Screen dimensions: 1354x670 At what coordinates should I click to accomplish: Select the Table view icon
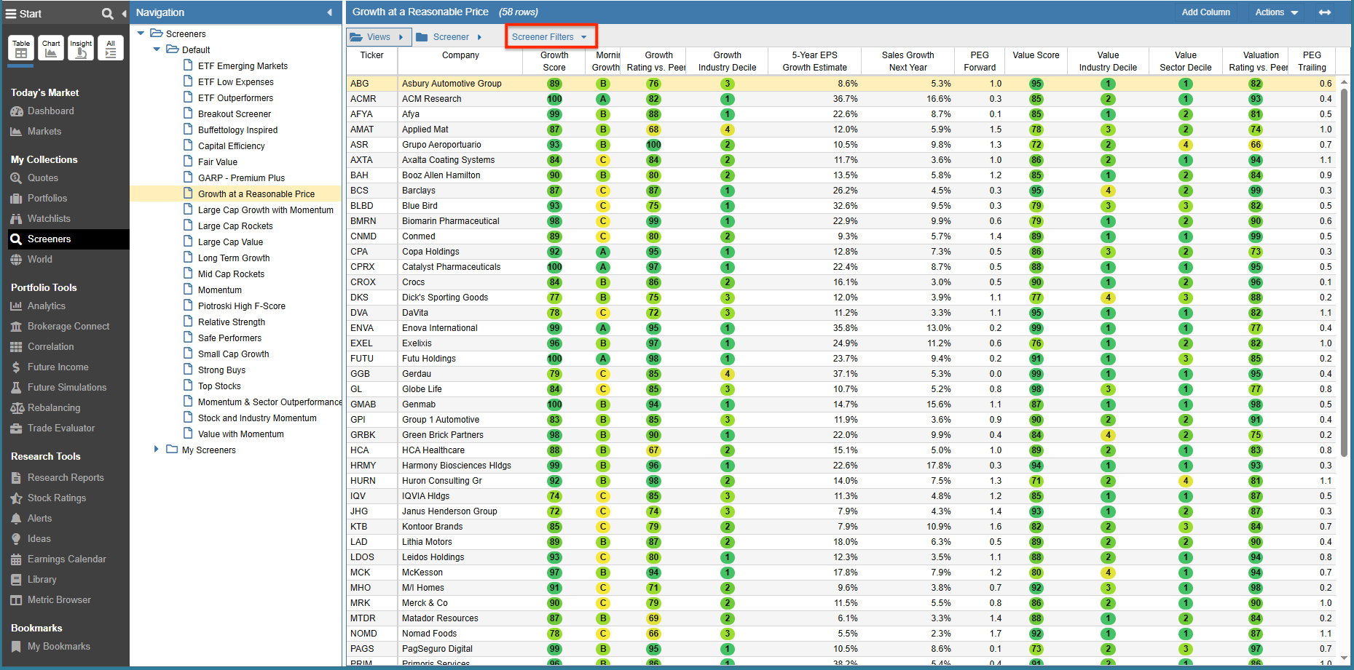tap(21, 48)
